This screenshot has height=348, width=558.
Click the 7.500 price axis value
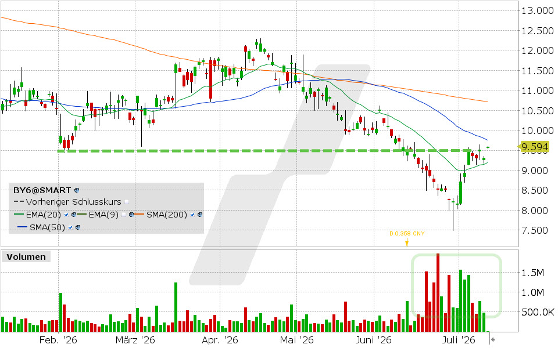[x=535, y=230]
